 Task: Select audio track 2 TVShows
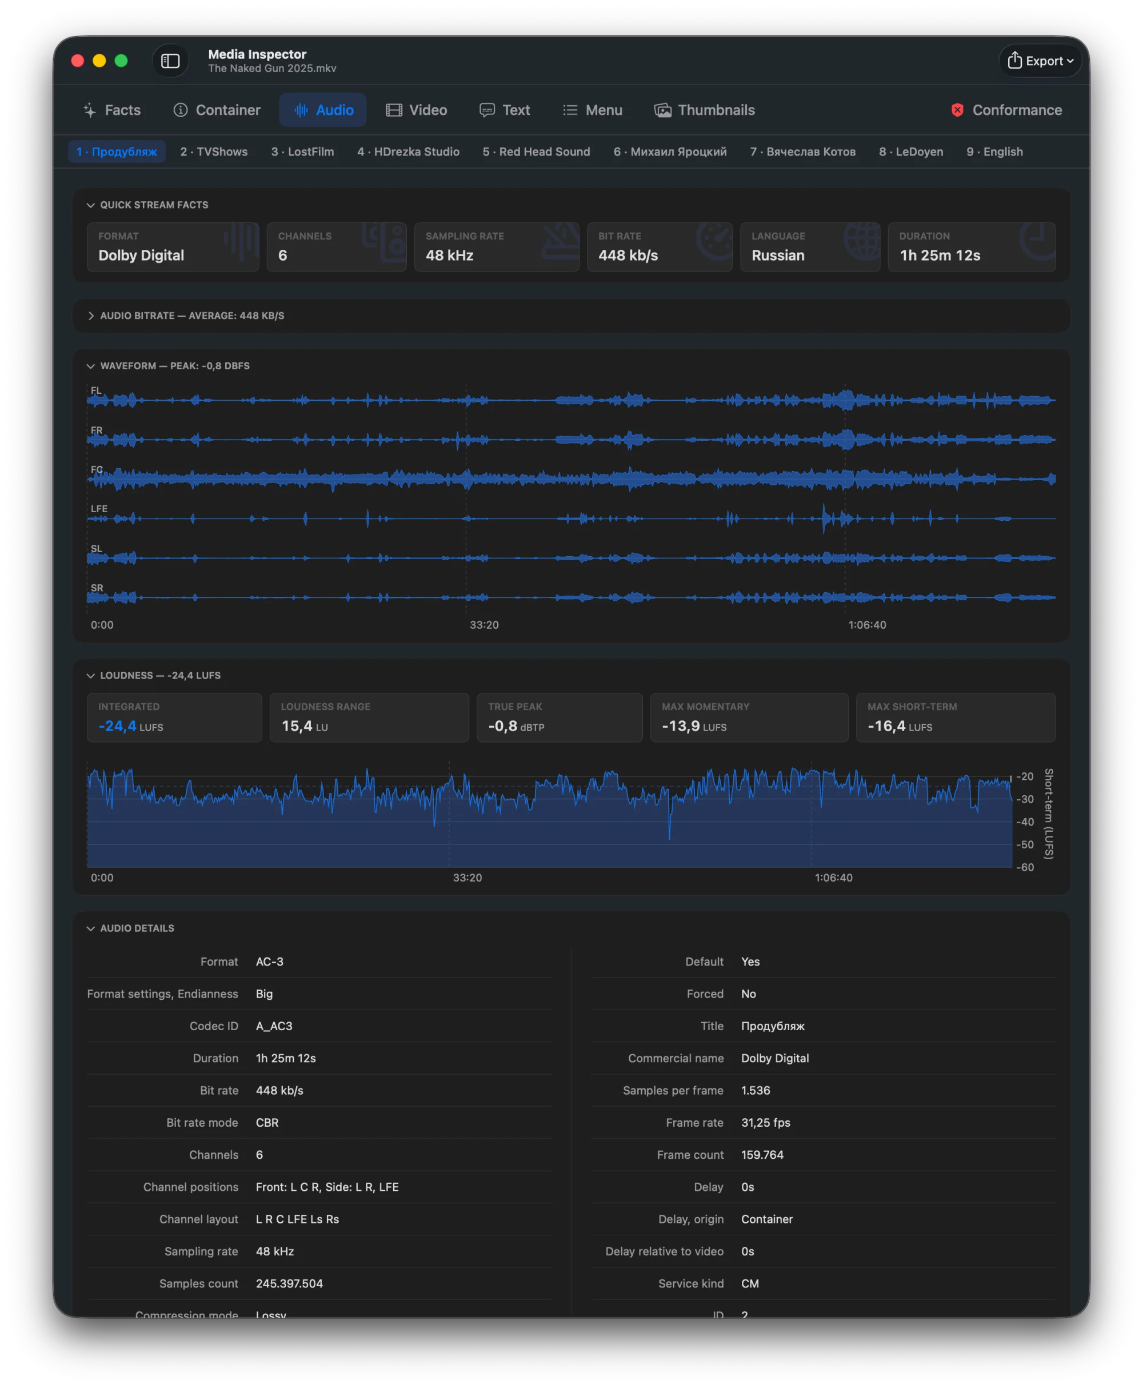pyautogui.click(x=214, y=151)
